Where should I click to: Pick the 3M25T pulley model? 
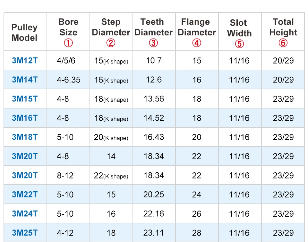point(25,233)
